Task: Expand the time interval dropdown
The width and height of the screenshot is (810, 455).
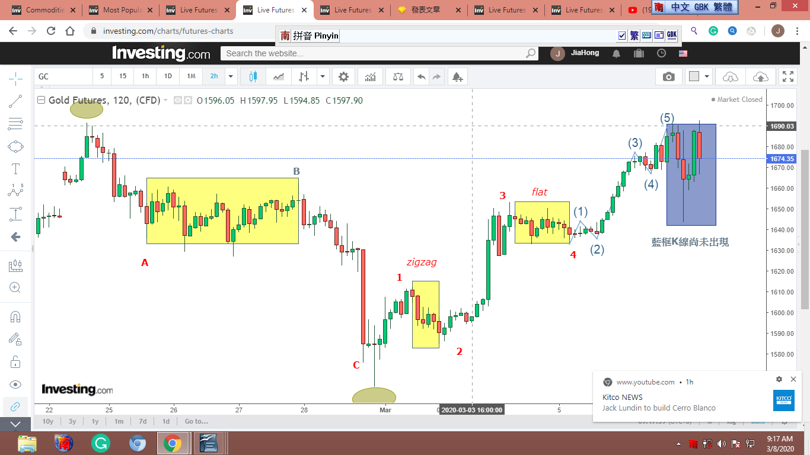Action: click(x=231, y=76)
